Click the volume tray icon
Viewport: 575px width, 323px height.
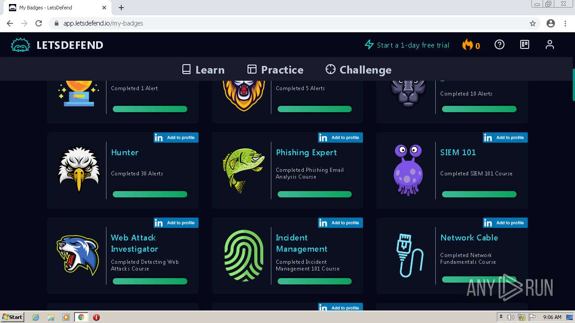click(x=511, y=317)
